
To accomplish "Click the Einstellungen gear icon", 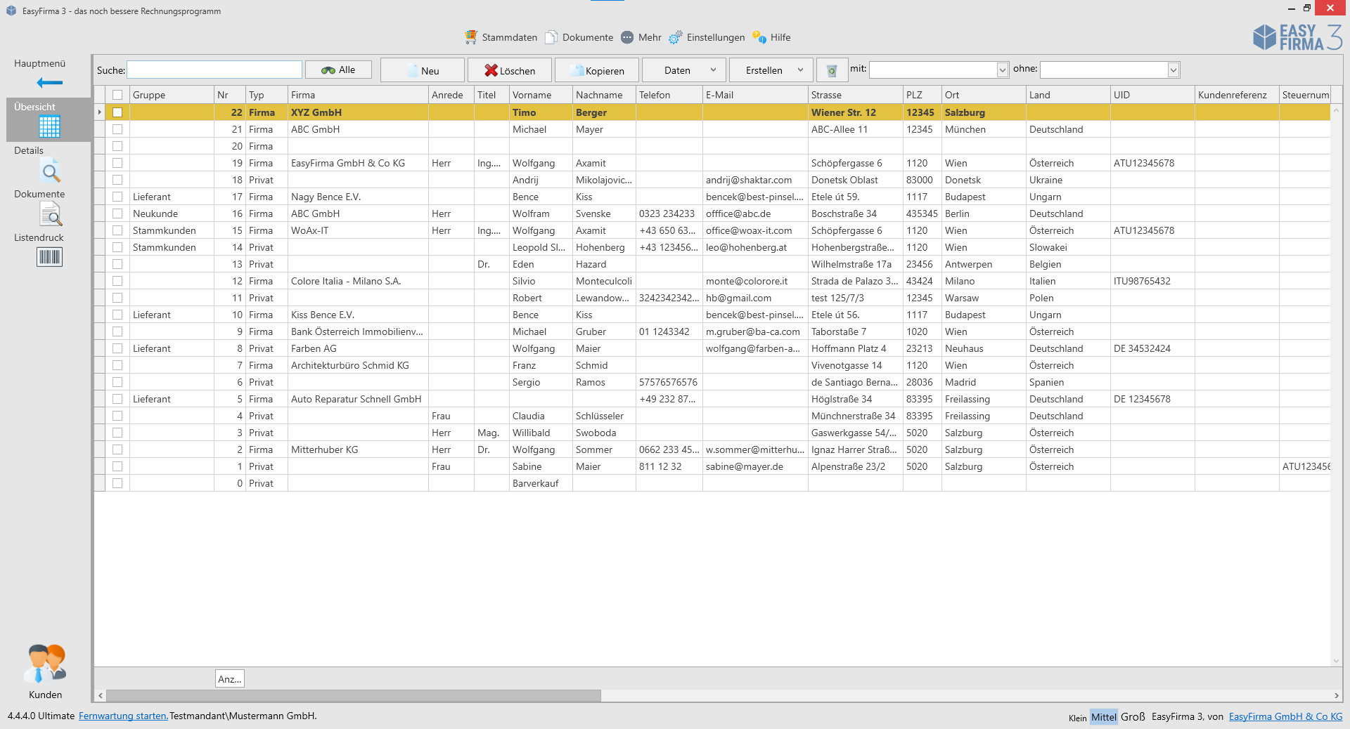I will pyautogui.click(x=676, y=37).
